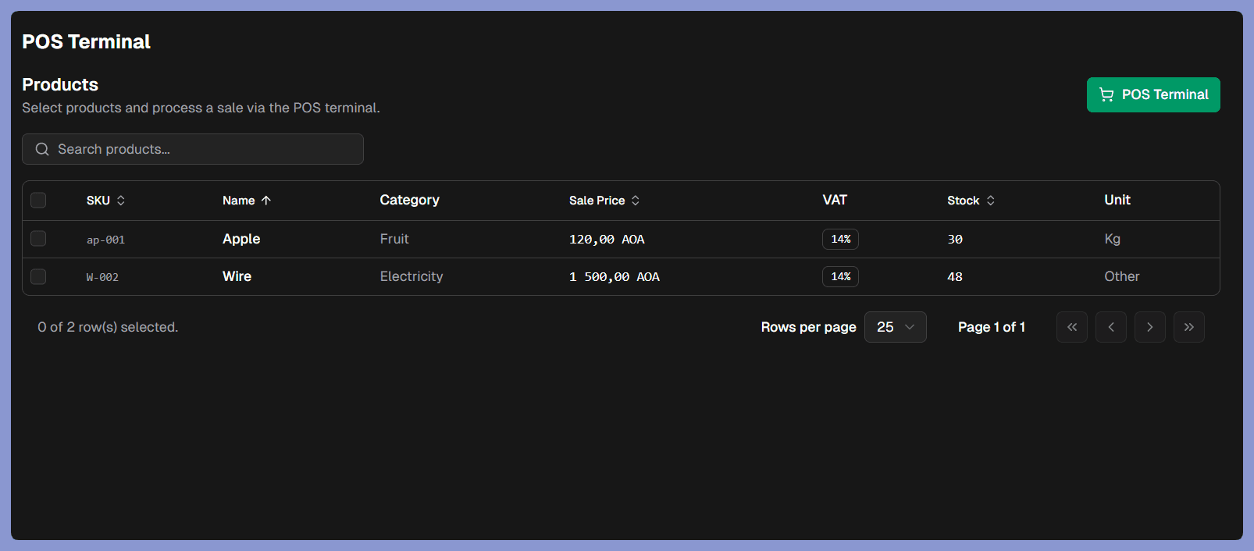
Task: Click the Page 1 of 1 label
Action: [992, 327]
